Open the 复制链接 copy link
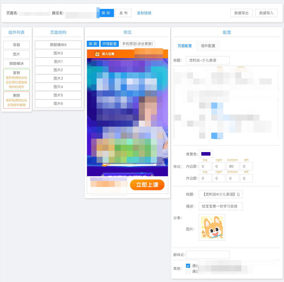 point(144,13)
